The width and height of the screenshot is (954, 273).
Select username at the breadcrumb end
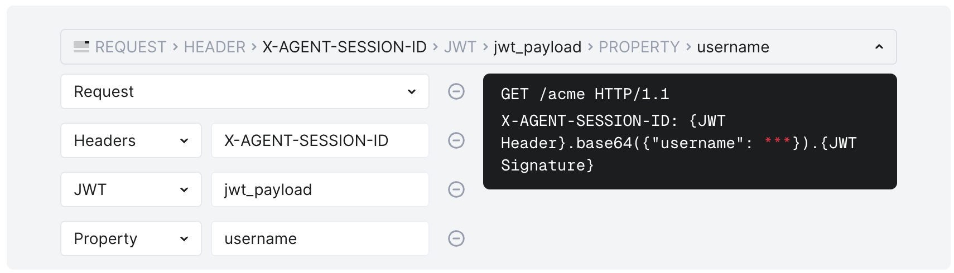[733, 47]
